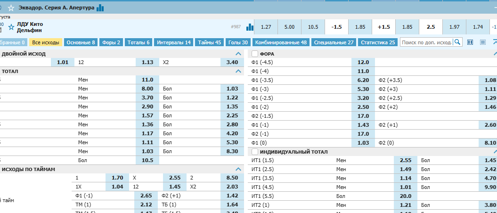Select total Бол odds 2.25
The height and width of the screenshot is (213, 497).
tap(232, 116)
